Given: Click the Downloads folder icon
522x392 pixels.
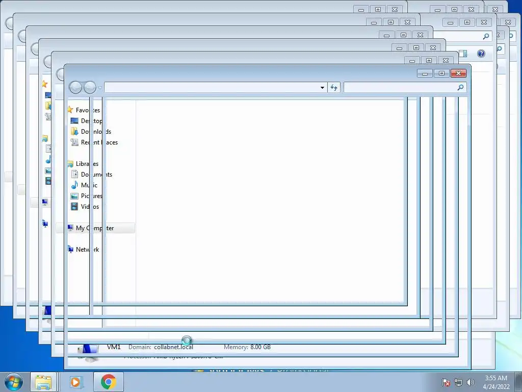Looking at the screenshot, I should tap(74, 131).
